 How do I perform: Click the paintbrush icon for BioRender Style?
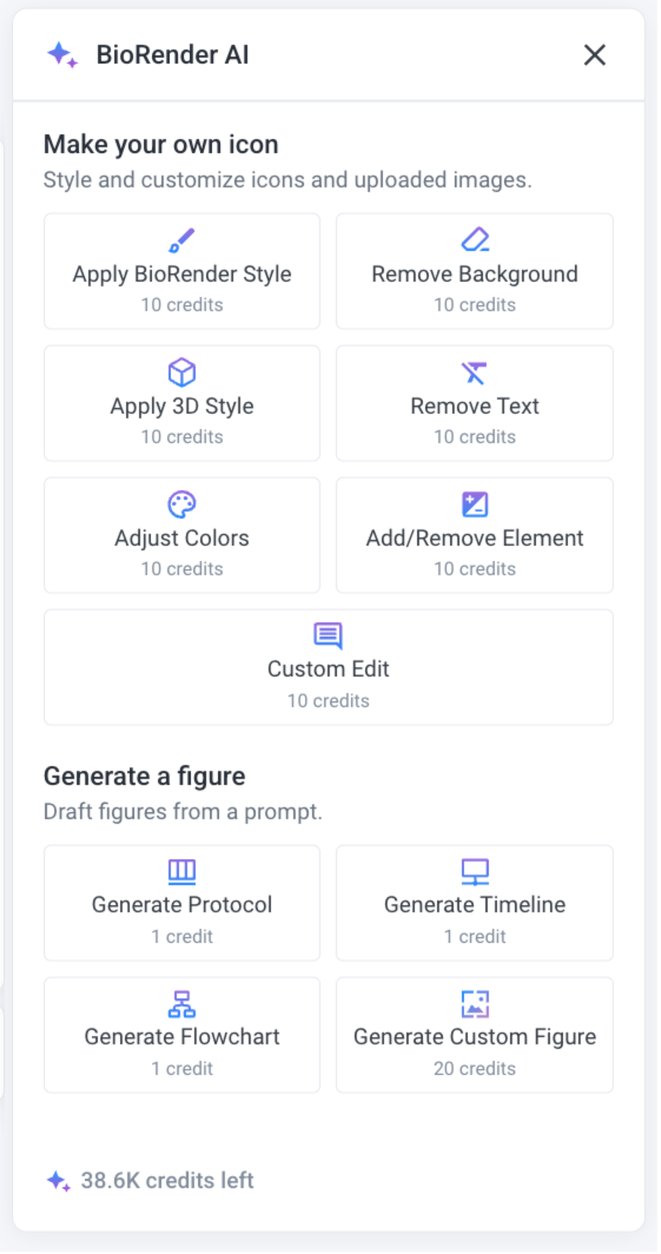pyautogui.click(x=181, y=240)
